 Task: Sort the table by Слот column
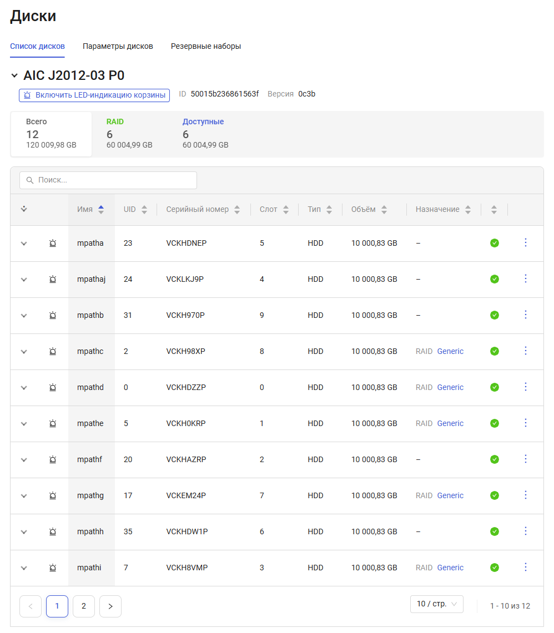coord(286,210)
